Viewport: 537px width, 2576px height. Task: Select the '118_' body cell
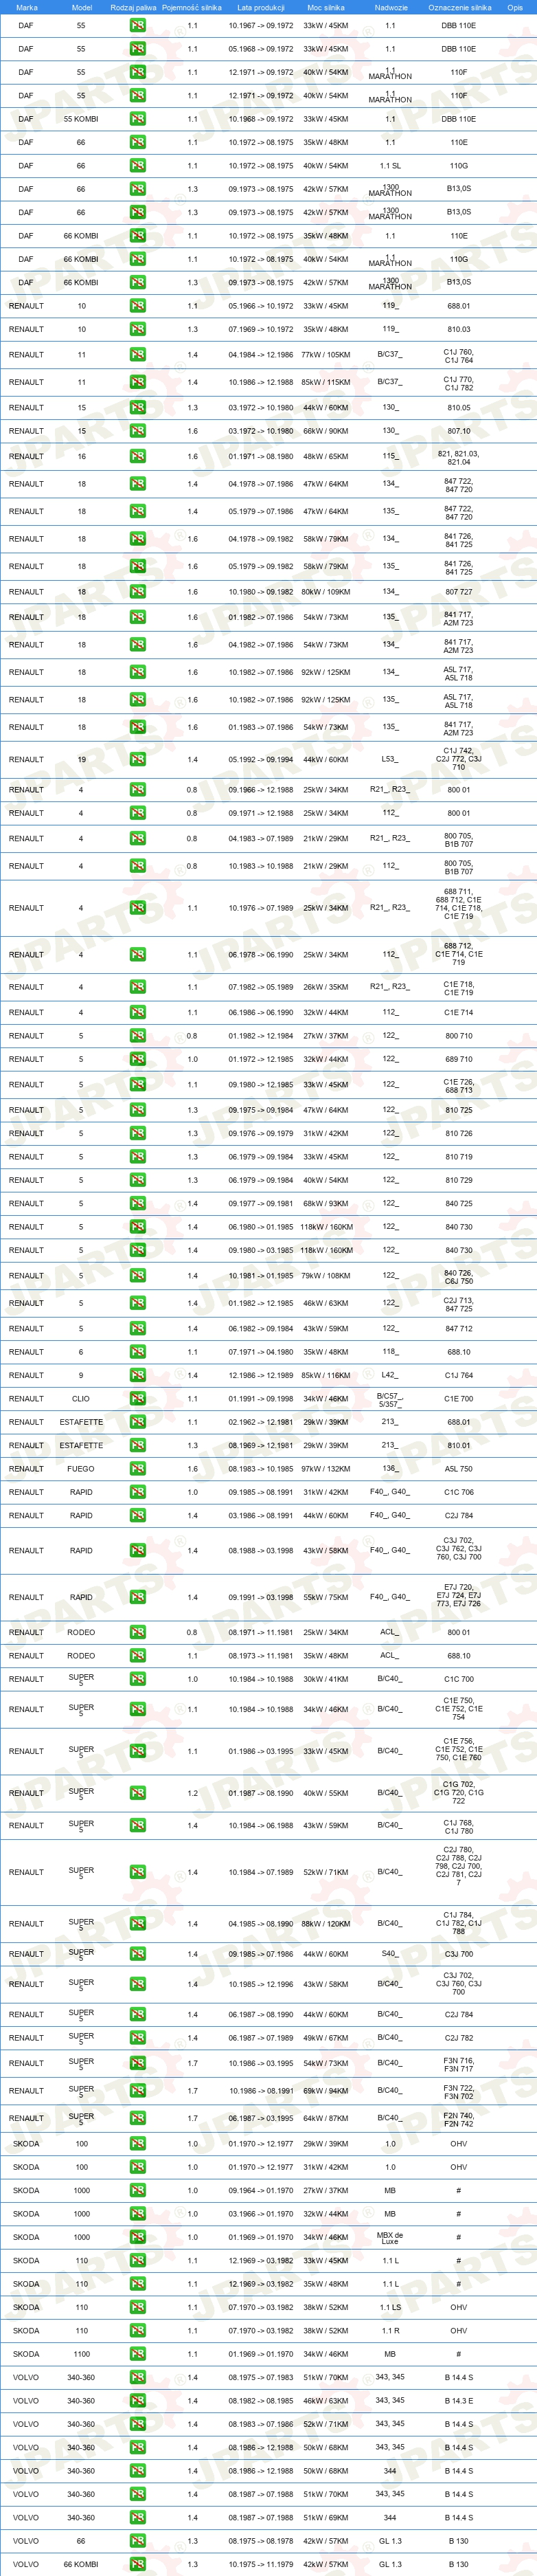click(390, 1352)
